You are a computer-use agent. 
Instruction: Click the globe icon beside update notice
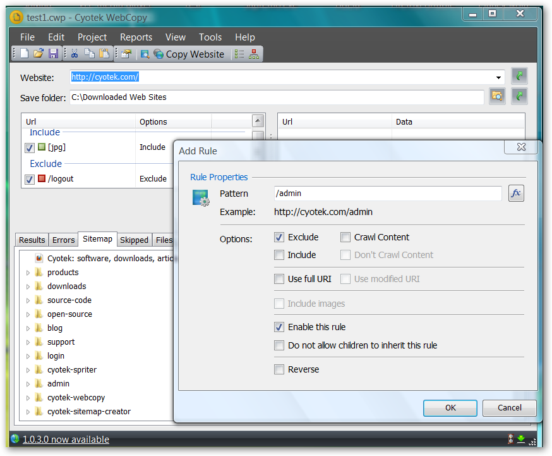(15, 439)
